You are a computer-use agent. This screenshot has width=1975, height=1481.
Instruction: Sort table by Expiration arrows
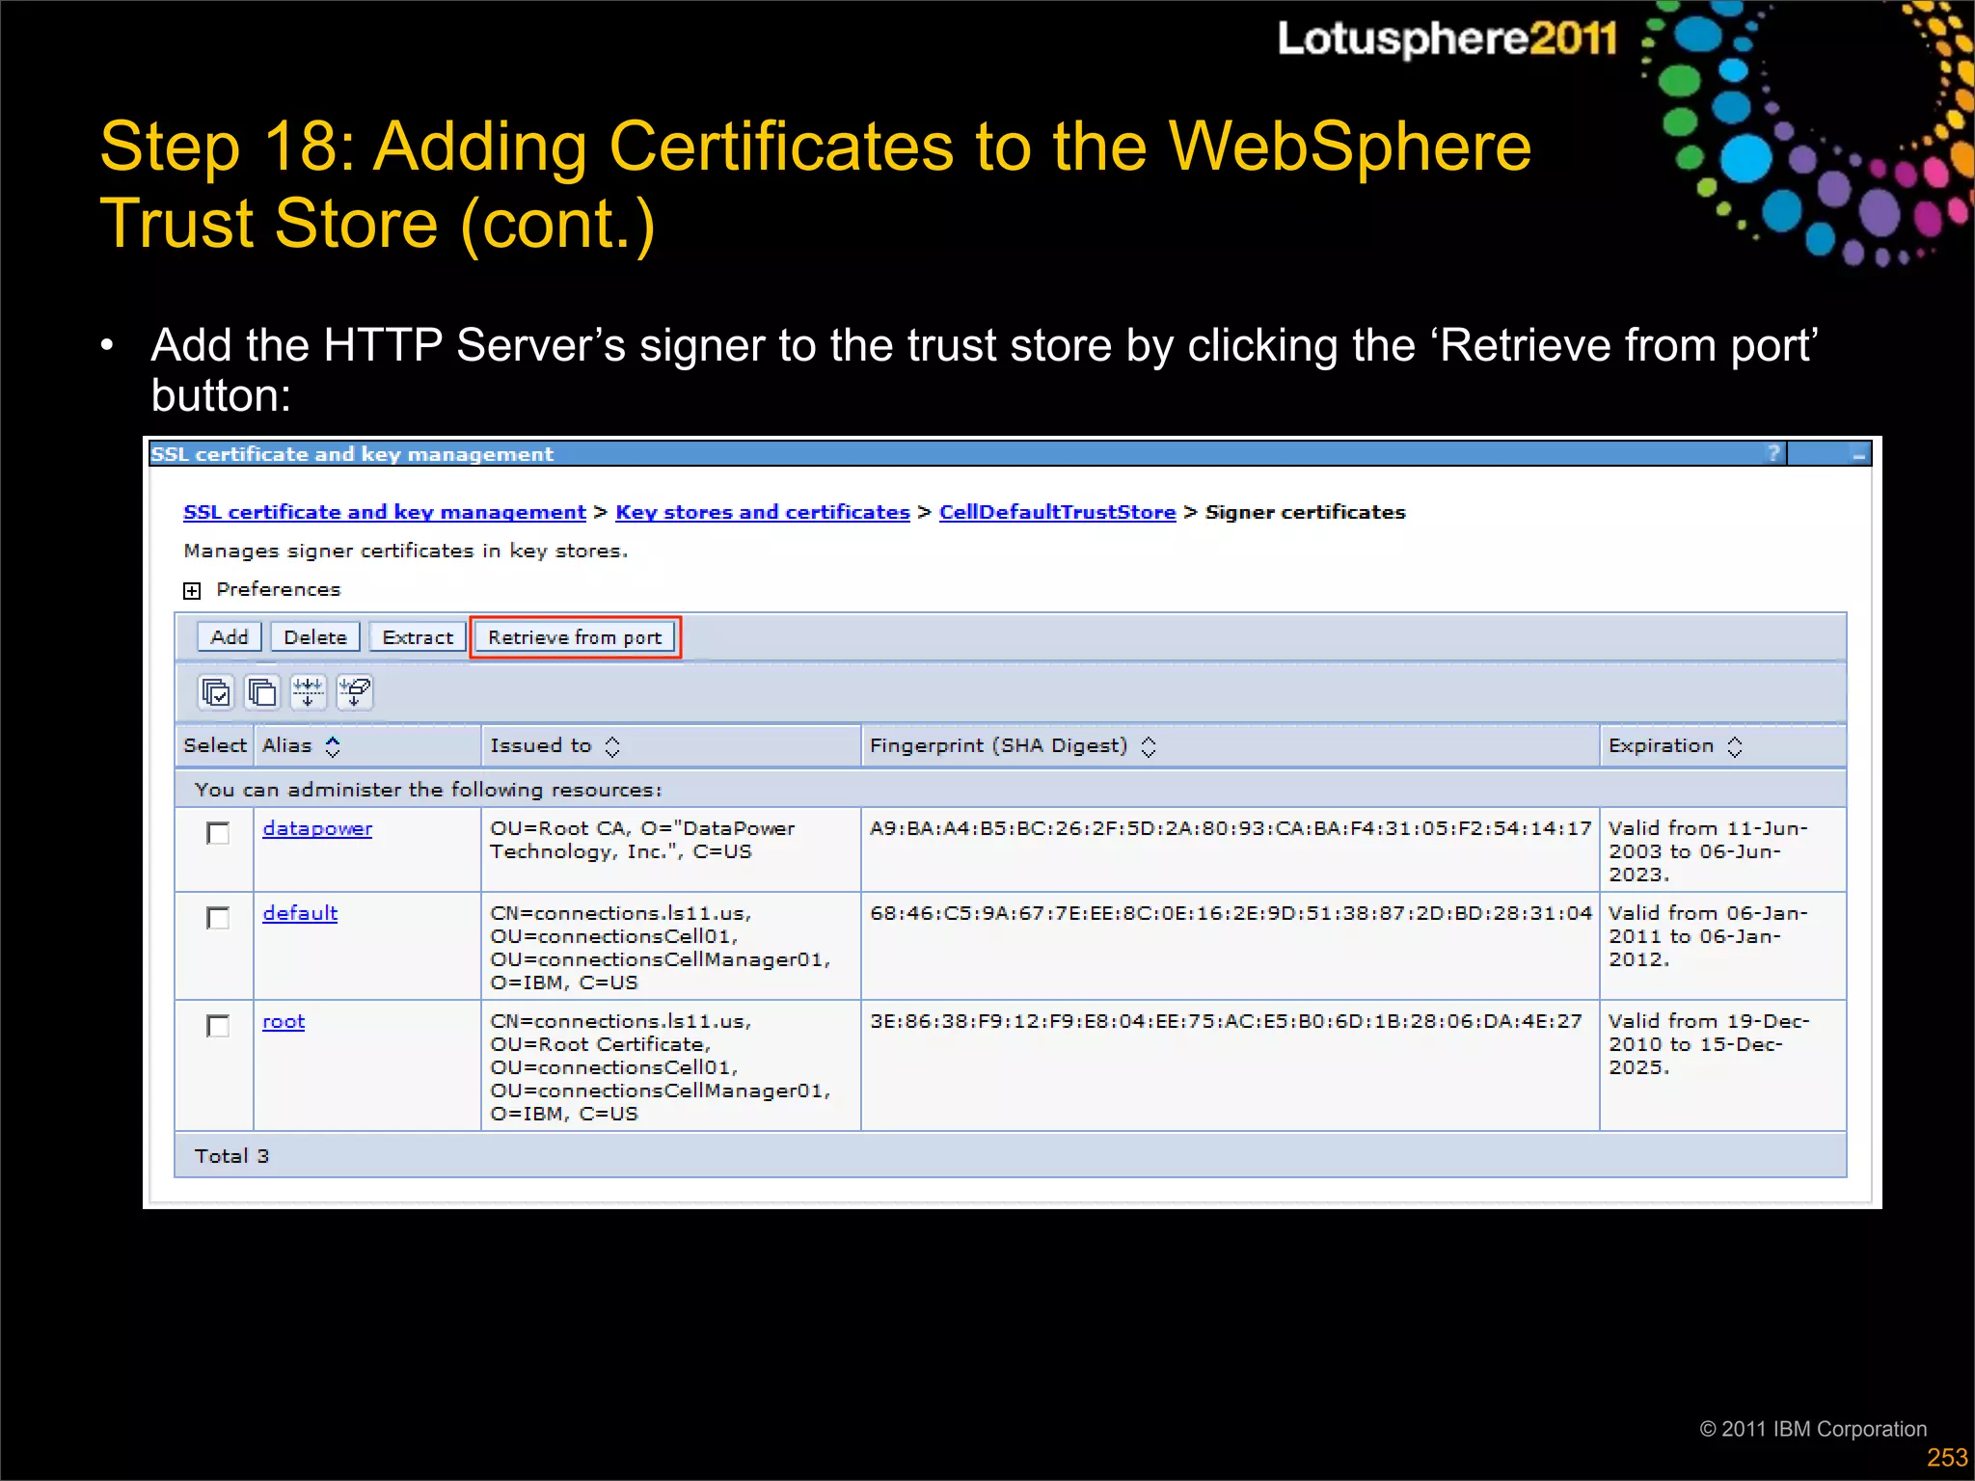(1735, 746)
